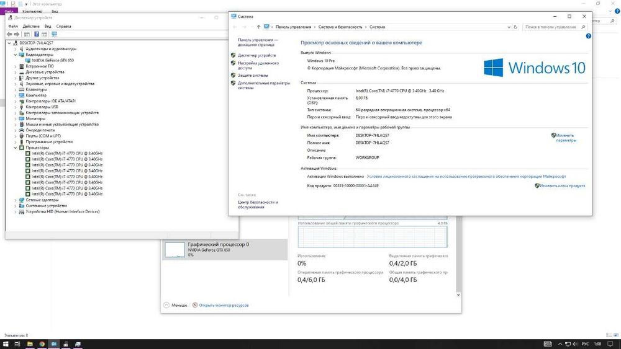This screenshot has width=621, height=349.
Task: Collapse the Процессоры node
Action: 16,148
